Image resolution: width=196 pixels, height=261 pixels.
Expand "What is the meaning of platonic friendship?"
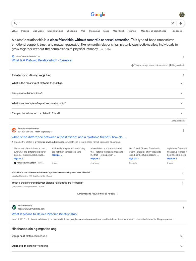[x=181, y=83]
